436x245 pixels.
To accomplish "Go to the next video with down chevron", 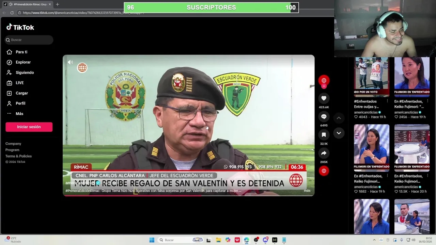I will point(339,133).
